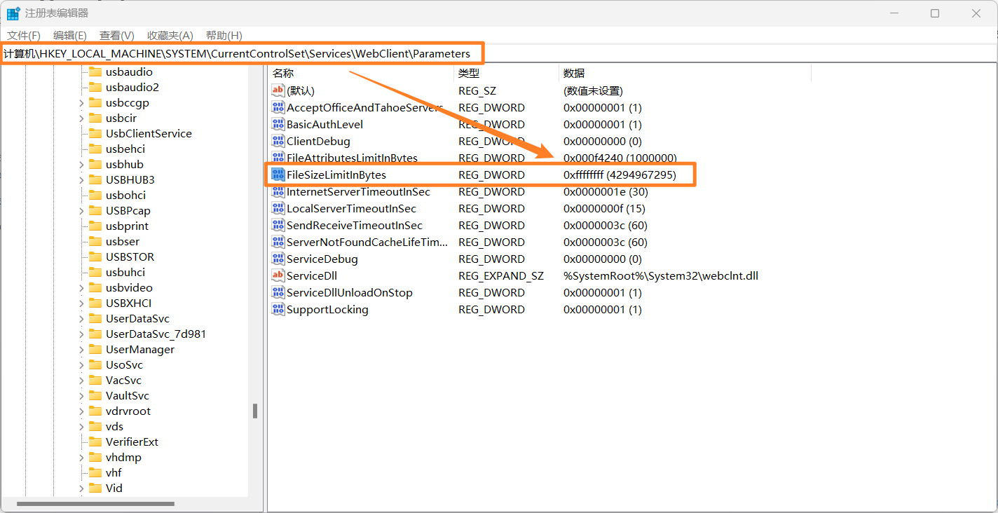Click the ServiceDebug DWORD icon

tap(278, 259)
